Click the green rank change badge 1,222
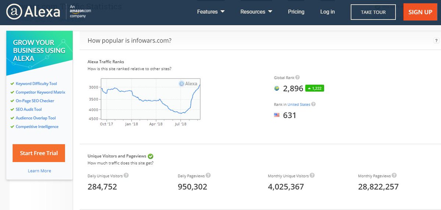Screen dimensions: 441x210 315,88
